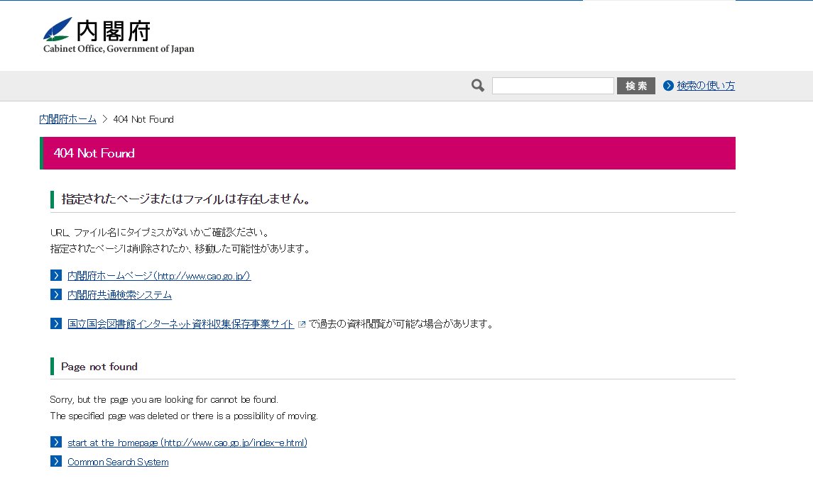
Task: Click the circled arrow beside 検索の使い方
Action: point(668,85)
